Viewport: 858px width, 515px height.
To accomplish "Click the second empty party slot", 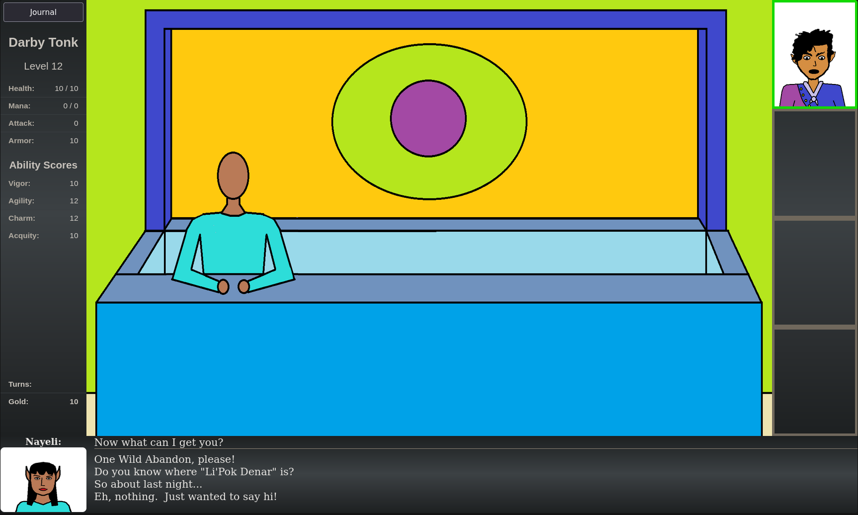I will [815, 164].
